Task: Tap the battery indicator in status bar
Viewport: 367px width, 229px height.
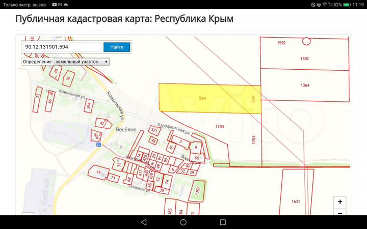Action: [x=347, y=5]
